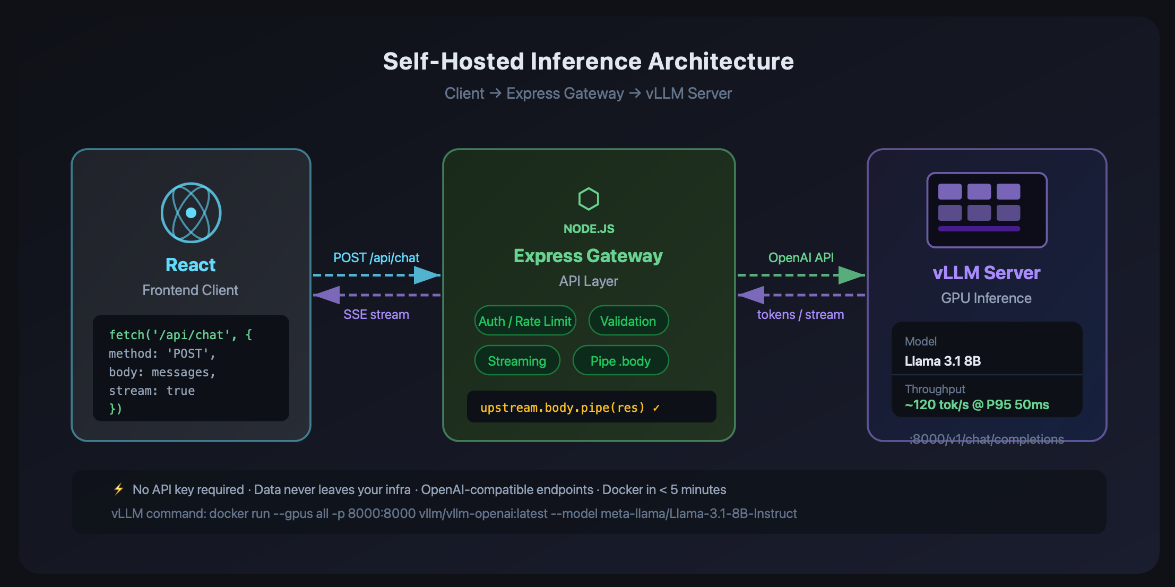Click the purple bar under GPU grid
Image resolution: width=1175 pixels, height=587 pixels.
(979, 229)
